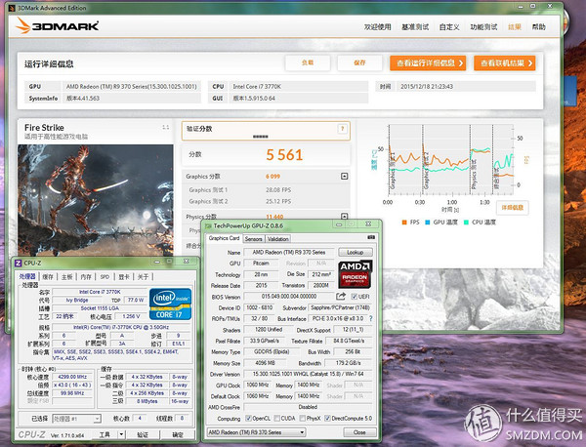Open the GPU selector dropdown in GPU-Z
The height and width of the screenshot is (447, 586).
[302, 432]
